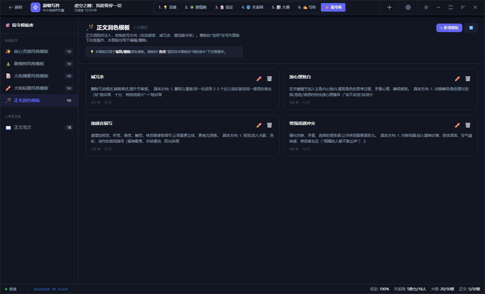Image resolution: width=485 pixels, height=294 pixels.
Task: Click DeepSeek V4 Flash model label
Action: point(51,289)
